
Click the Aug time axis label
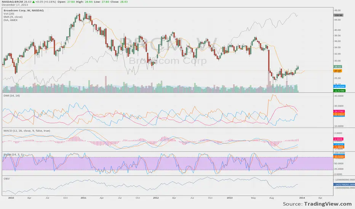272,198
